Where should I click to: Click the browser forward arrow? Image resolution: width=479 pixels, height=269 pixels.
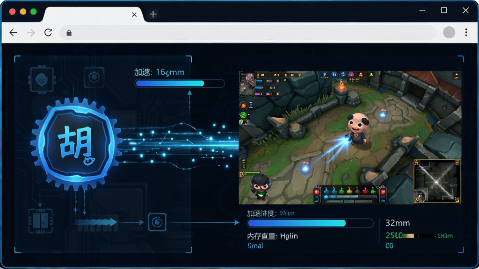30,32
